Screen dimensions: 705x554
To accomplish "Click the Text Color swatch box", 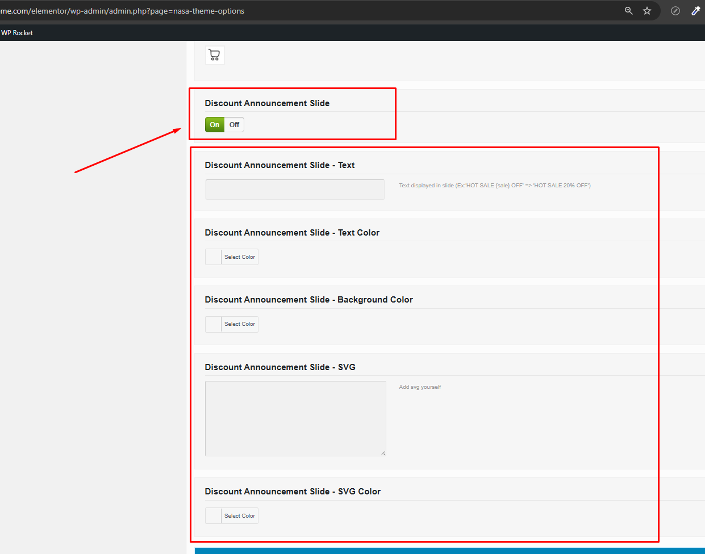I will [214, 257].
